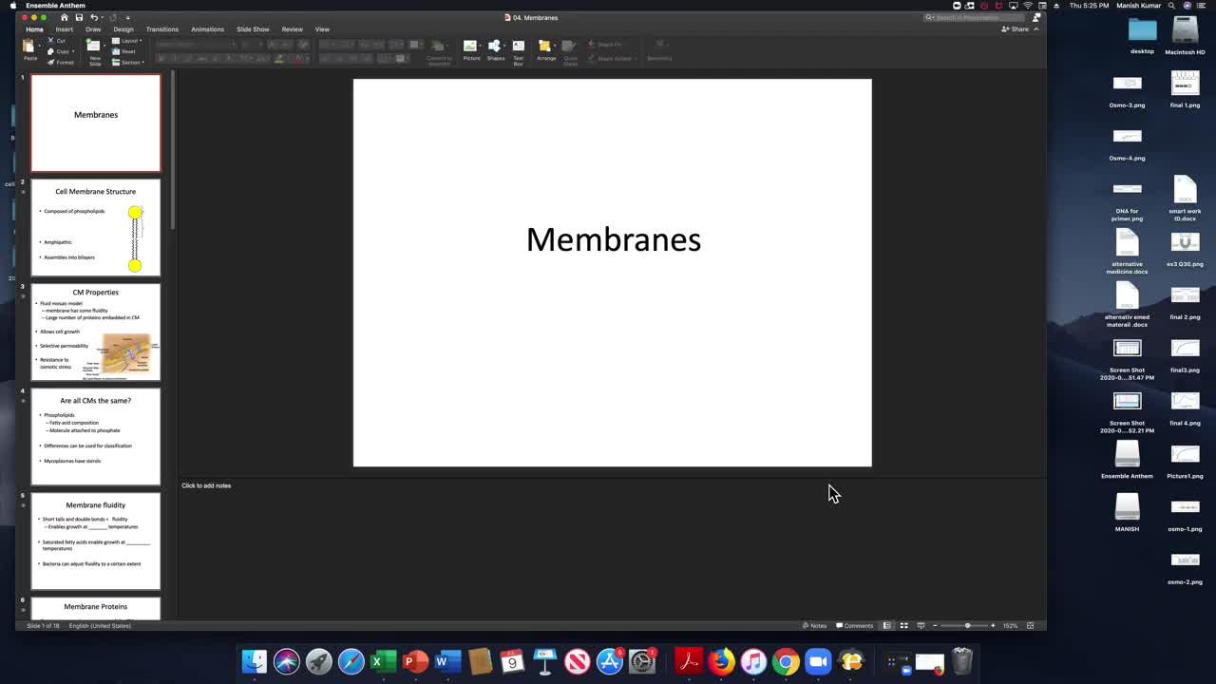Expand the Layout dropdown
1216x684 pixels.
[127, 41]
